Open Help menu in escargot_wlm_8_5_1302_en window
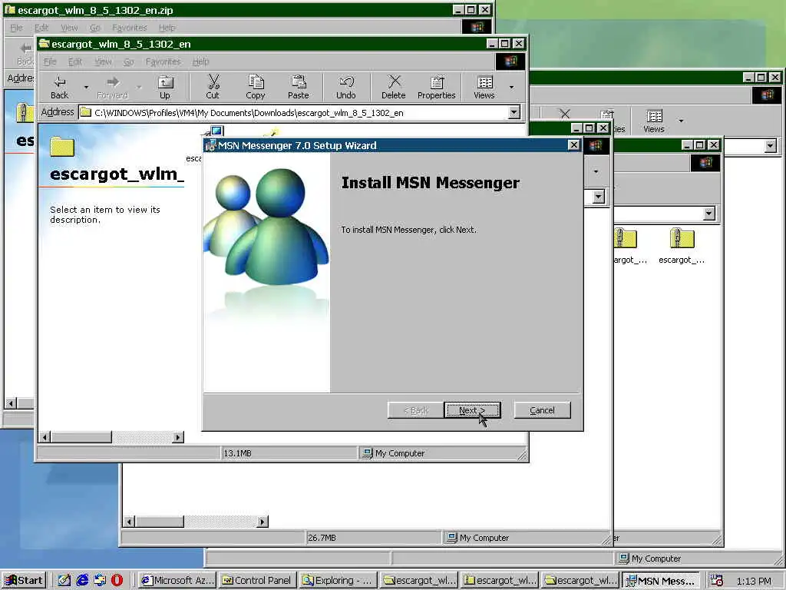This screenshot has height=590, width=786. (x=200, y=61)
